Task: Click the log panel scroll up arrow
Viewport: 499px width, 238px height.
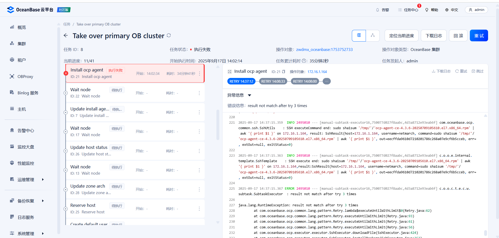Action: click(x=485, y=116)
